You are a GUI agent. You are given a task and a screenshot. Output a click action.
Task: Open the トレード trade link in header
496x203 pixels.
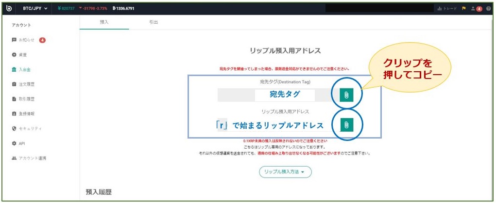tap(447, 9)
